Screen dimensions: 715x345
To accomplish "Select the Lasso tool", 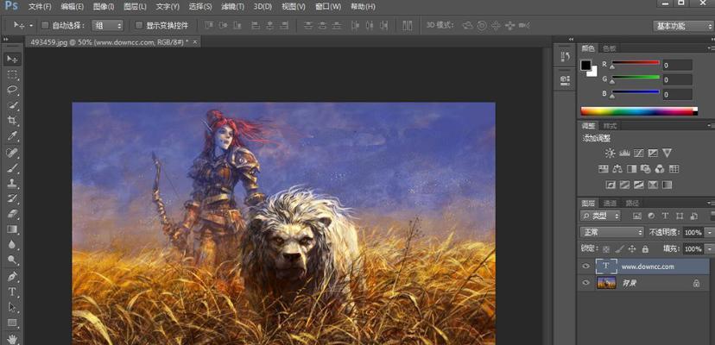I will (x=12, y=91).
